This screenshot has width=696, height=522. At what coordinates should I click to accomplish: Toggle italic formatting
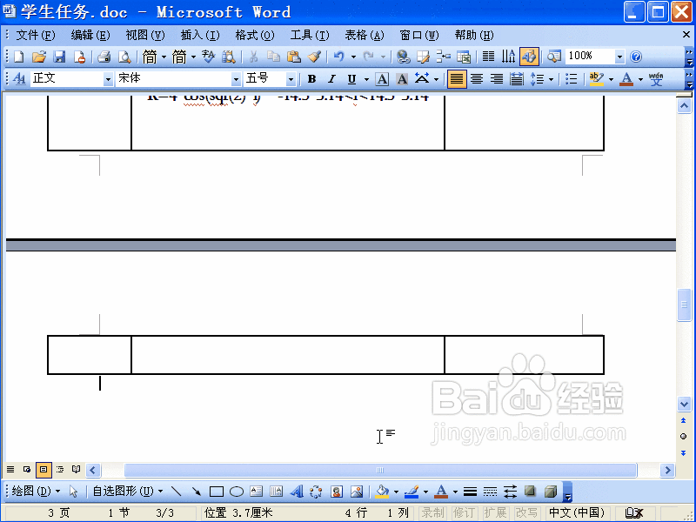click(331, 78)
